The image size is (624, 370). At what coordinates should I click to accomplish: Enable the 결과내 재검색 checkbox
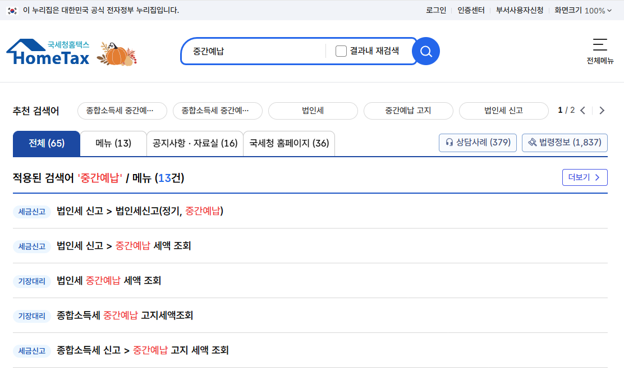(x=341, y=51)
